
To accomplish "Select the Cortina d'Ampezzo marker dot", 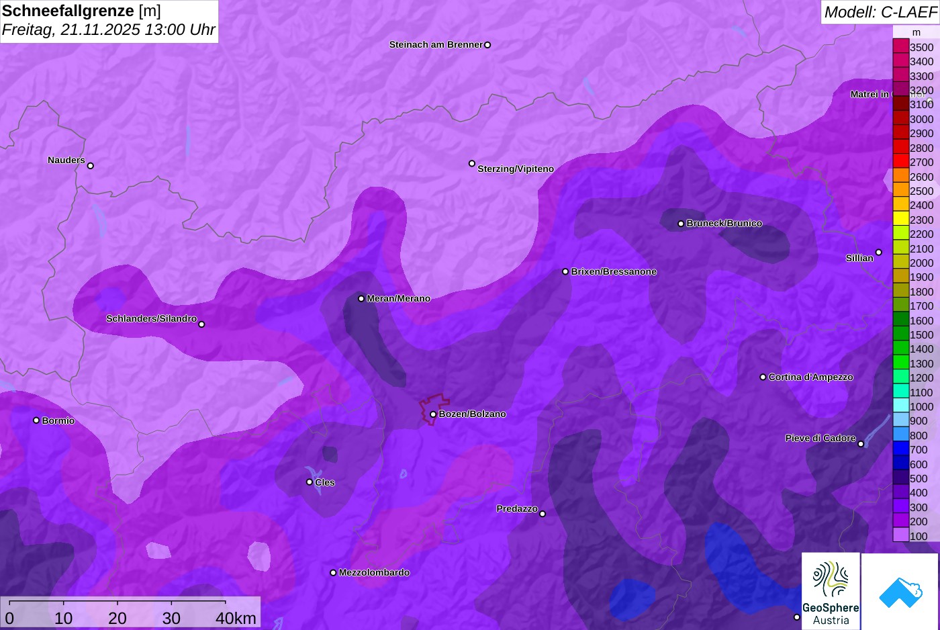I will [763, 377].
